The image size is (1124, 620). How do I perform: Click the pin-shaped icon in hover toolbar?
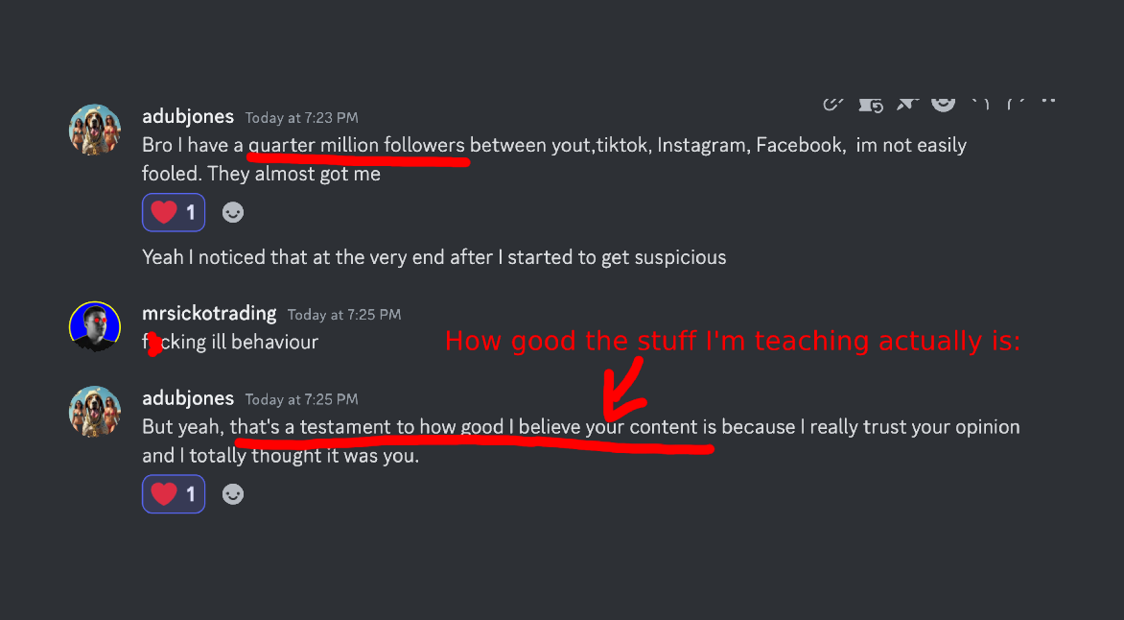pos(906,102)
